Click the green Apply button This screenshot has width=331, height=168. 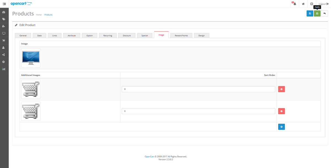(317, 13)
